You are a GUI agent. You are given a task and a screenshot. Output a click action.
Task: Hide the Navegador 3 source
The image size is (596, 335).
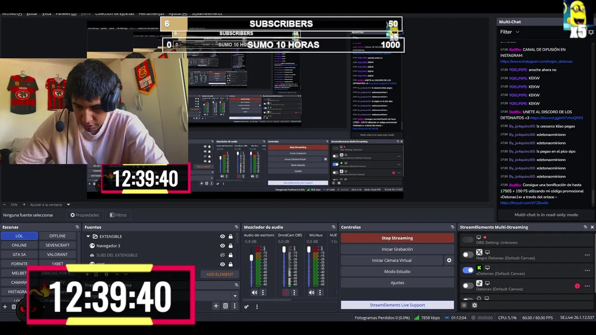223,246
